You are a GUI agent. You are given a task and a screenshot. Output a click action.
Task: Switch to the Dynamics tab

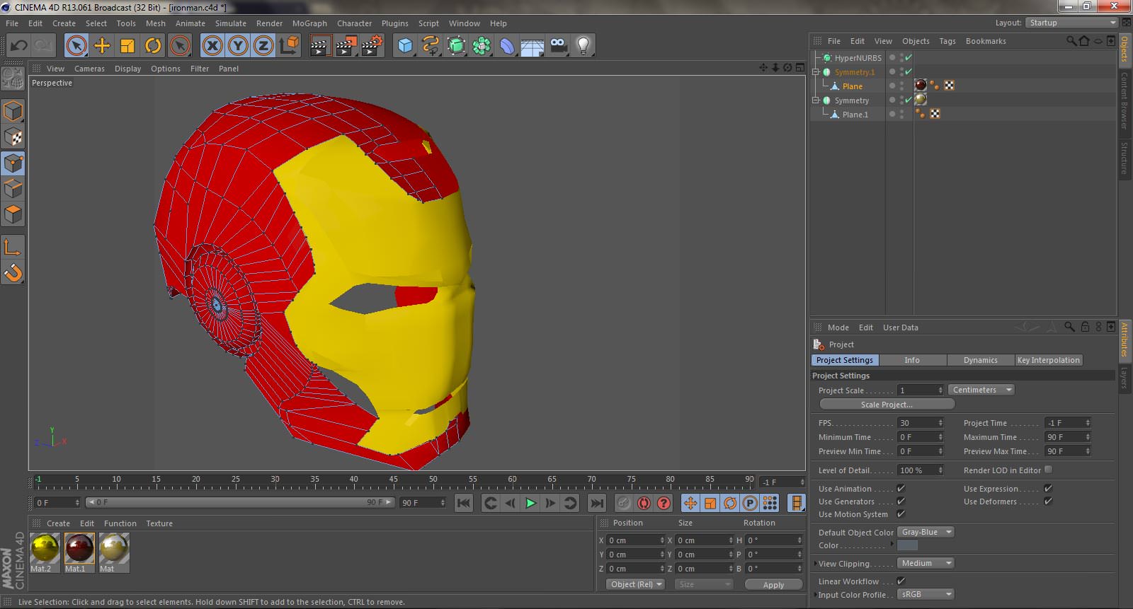[980, 360]
